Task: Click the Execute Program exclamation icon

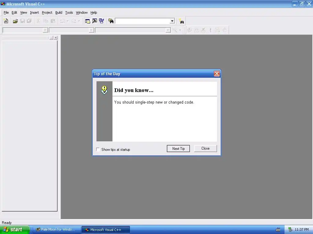Action: [210, 30]
